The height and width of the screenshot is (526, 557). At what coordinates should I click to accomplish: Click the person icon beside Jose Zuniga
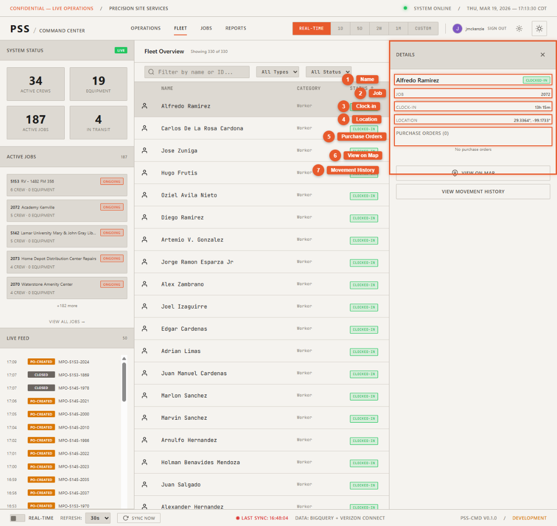tap(144, 150)
